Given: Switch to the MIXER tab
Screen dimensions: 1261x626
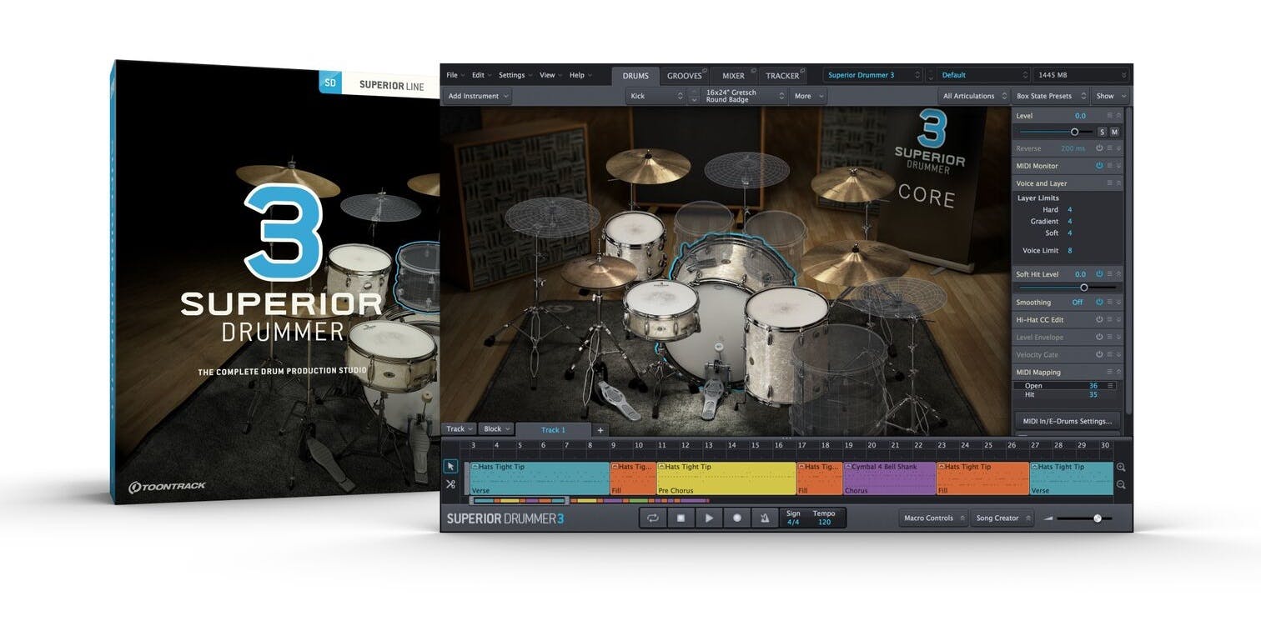Looking at the screenshot, I should point(733,76).
